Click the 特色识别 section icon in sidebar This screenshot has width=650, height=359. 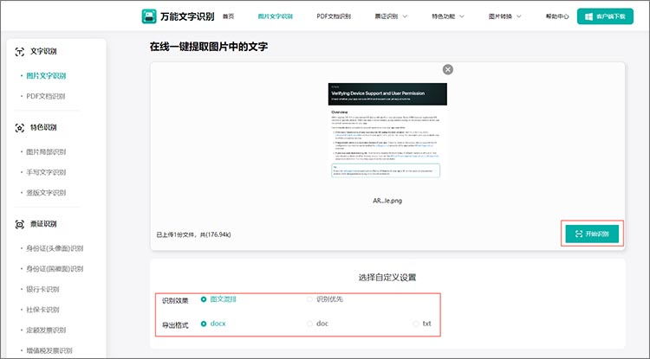click(x=19, y=128)
